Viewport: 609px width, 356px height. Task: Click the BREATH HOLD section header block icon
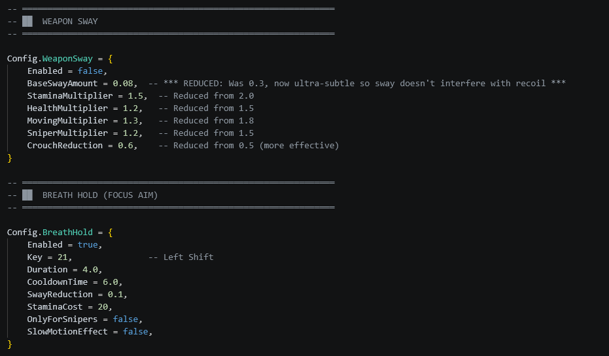[x=27, y=195]
